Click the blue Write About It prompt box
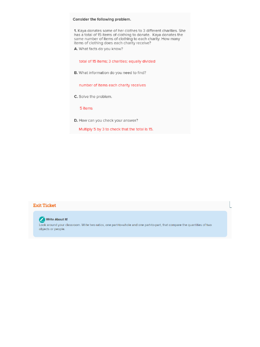Screen dimensions: 260x347 130,224
